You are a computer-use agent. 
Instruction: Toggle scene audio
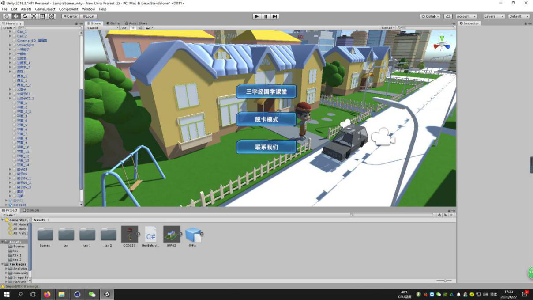point(140,28)
